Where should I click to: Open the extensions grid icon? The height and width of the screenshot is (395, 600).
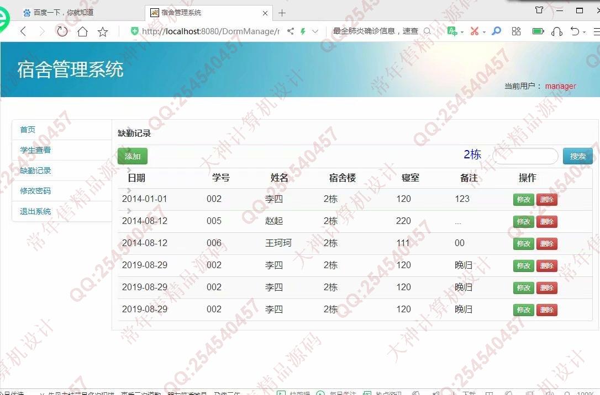point(516,31)
